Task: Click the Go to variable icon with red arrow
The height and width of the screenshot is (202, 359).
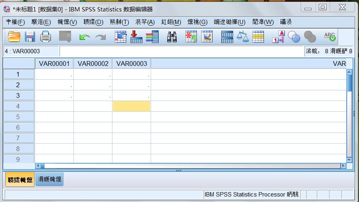Action: click(x=136, y=37)
